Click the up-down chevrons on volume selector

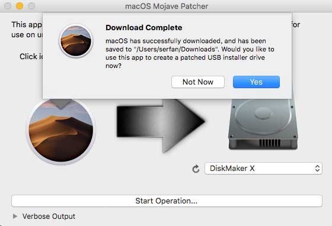click(x=317, y=169)
